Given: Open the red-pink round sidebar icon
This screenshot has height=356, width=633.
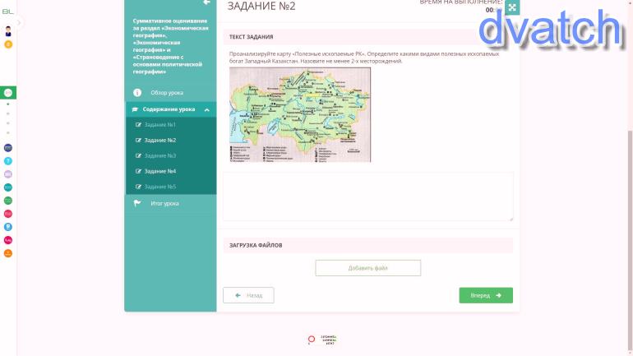Looking at the screenshot, I should click(x=8, y=214).
